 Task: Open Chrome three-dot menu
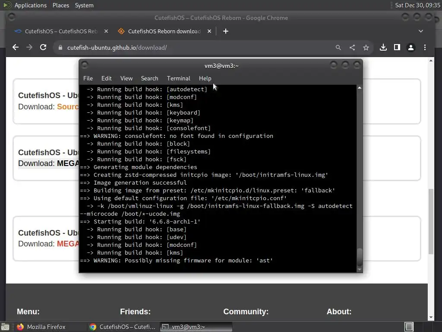point(425,48)
